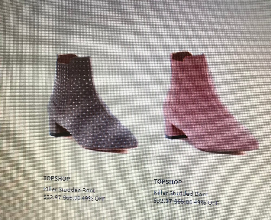Click the block heel of the pink boot

(x=174, y=130)
